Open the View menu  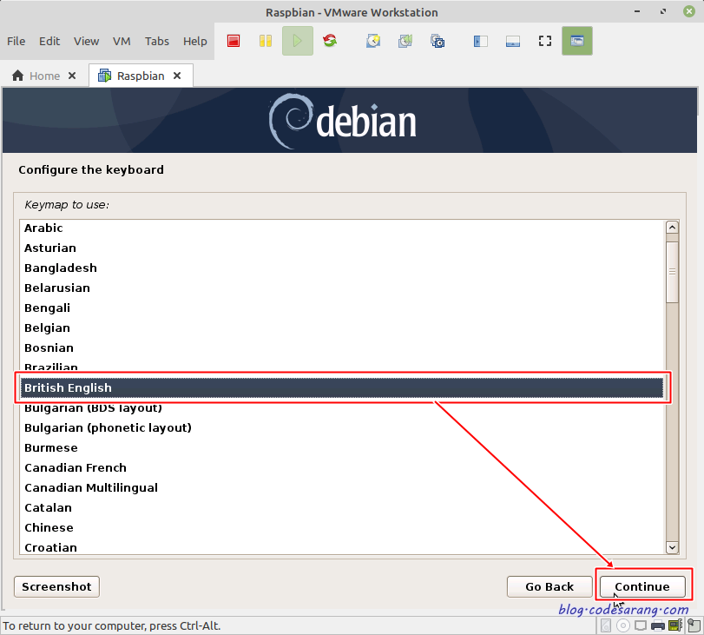tap(86, 42)
